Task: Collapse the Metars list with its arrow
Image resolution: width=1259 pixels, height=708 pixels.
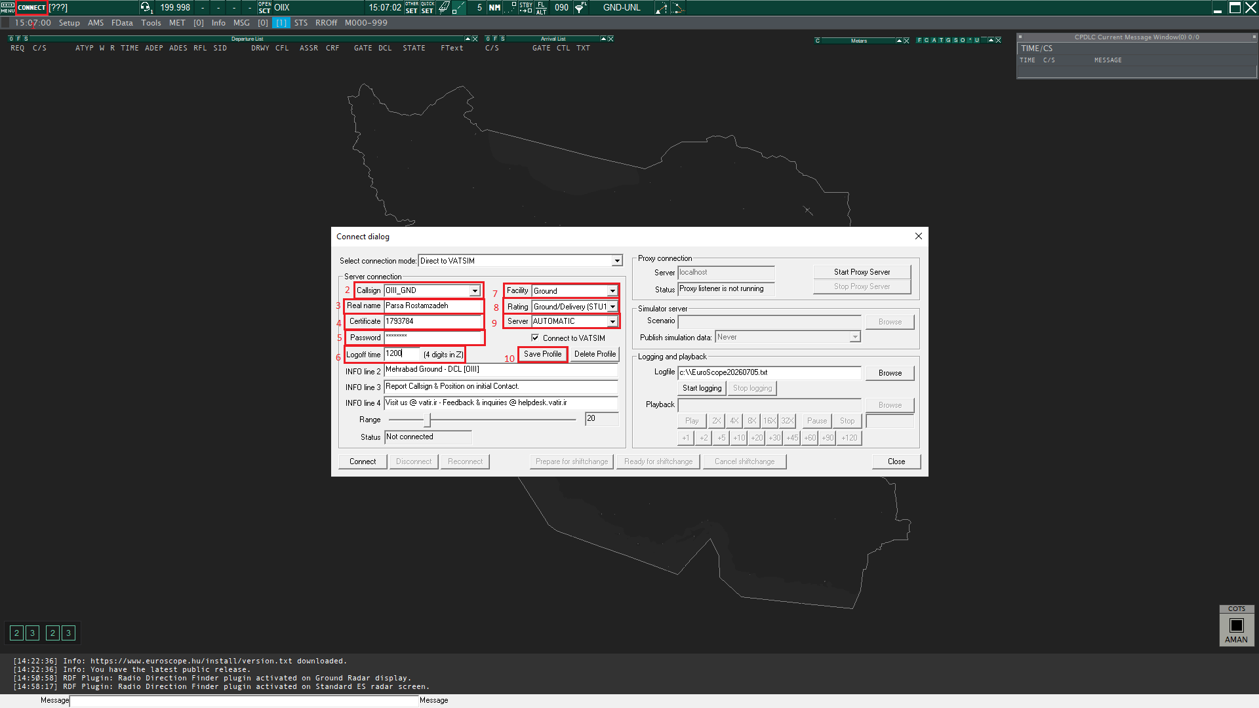Action: [899, 40]
